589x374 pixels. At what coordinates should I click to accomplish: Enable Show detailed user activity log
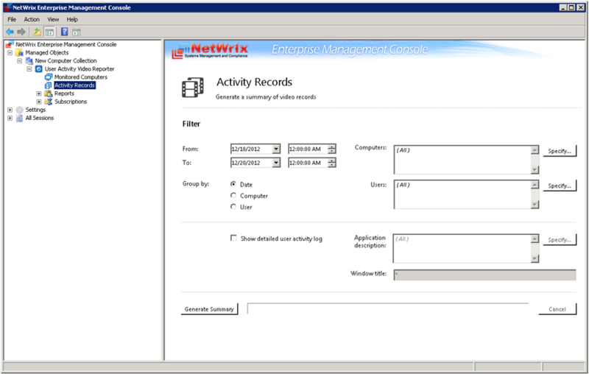point(233,238)
